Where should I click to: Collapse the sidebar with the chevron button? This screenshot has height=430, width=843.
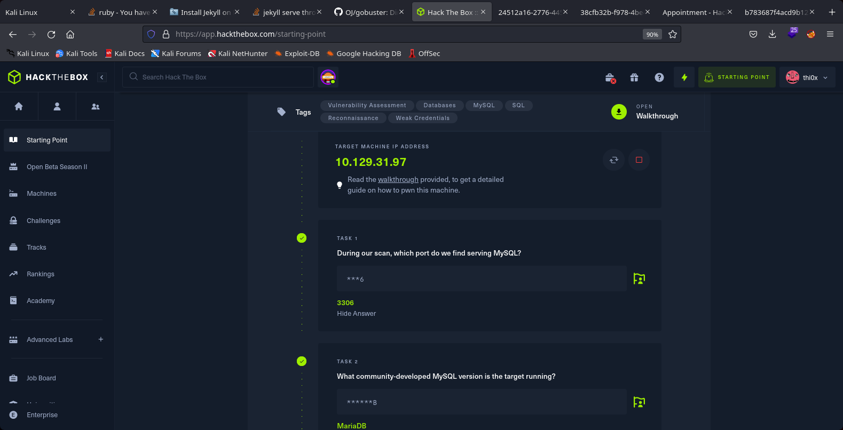[102, 77]
